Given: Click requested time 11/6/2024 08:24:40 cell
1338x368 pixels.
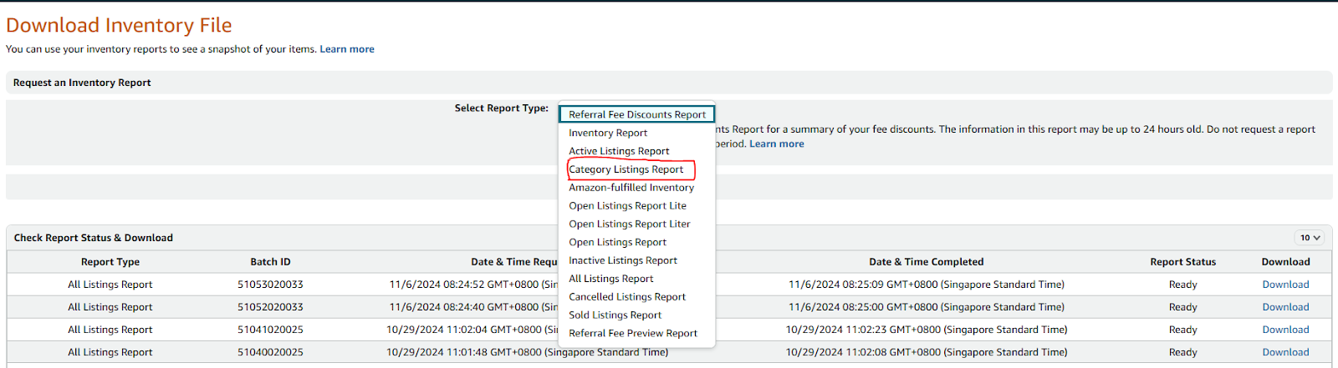Looking at the screenshot, I should [x=473, y=307].
